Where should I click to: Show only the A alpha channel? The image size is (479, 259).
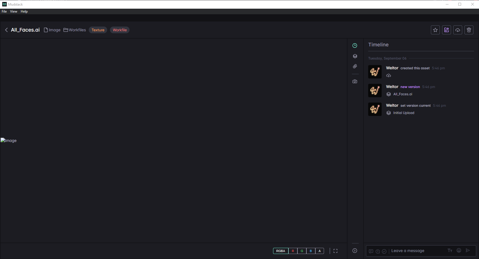point(320,251)
